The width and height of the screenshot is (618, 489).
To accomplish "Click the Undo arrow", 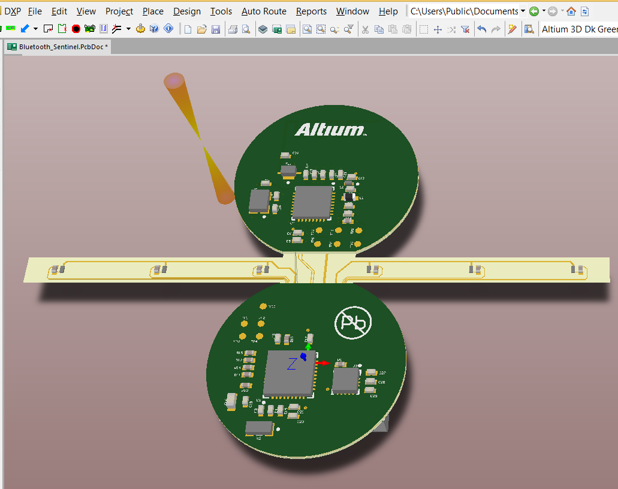I will click(481, 29).
